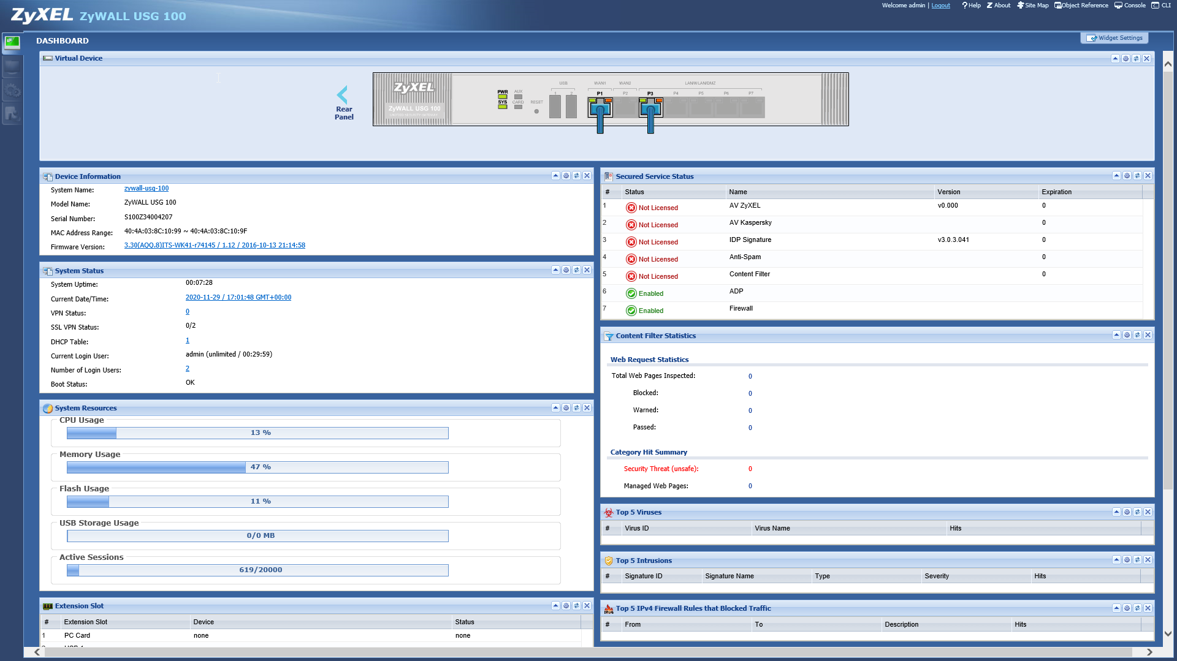Refresh the Top 5 Intrusions widget
This screenshot has height=661, width=1177.
1137,560
